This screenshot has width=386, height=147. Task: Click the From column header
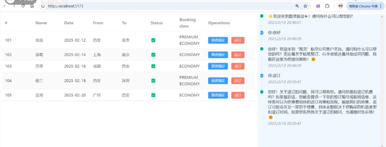(x=98, y=23)
